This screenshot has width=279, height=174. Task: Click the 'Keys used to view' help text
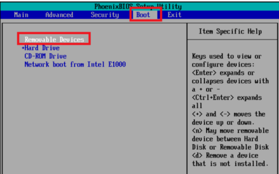coord(226,56)
